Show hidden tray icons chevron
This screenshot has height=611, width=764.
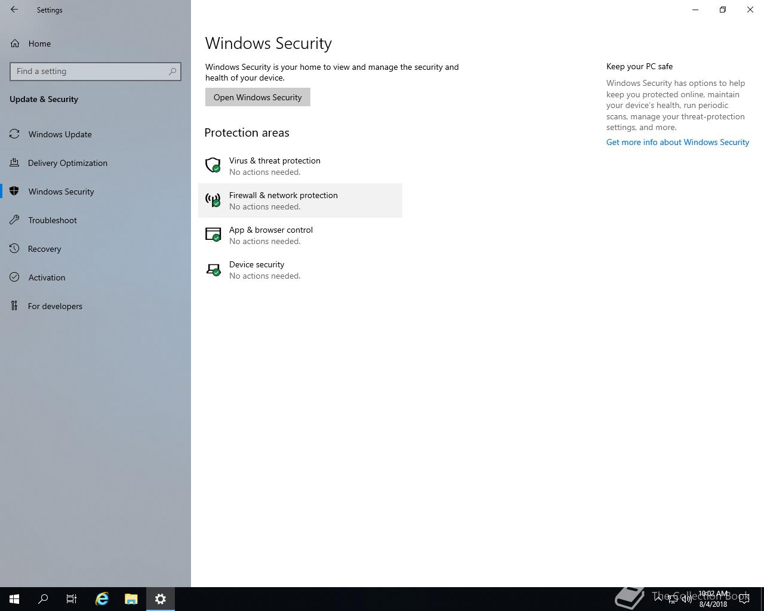click(658, 598)
